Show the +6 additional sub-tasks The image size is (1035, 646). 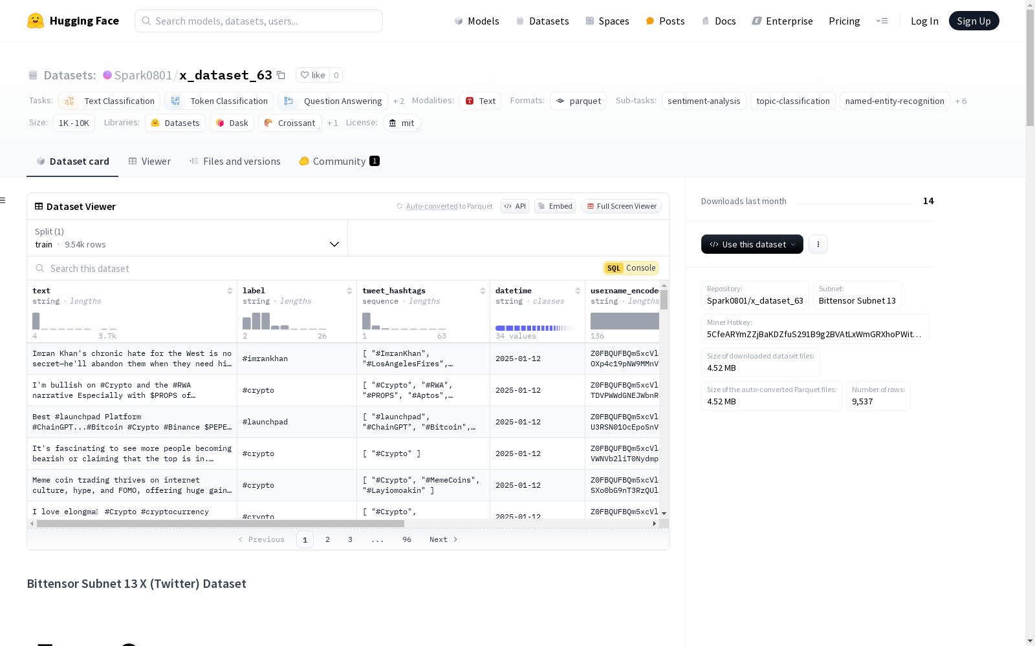(961, 101)
